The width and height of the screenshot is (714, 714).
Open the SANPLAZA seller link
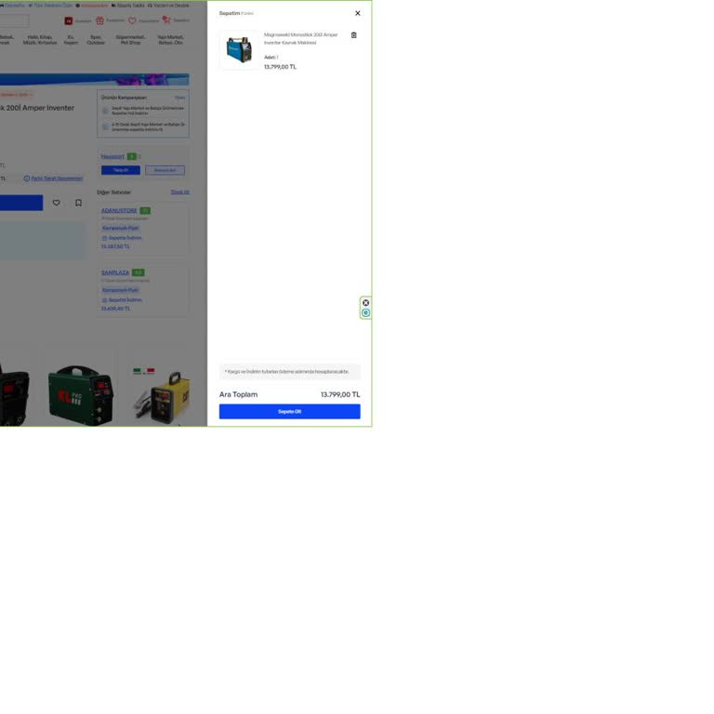point(115,272)
